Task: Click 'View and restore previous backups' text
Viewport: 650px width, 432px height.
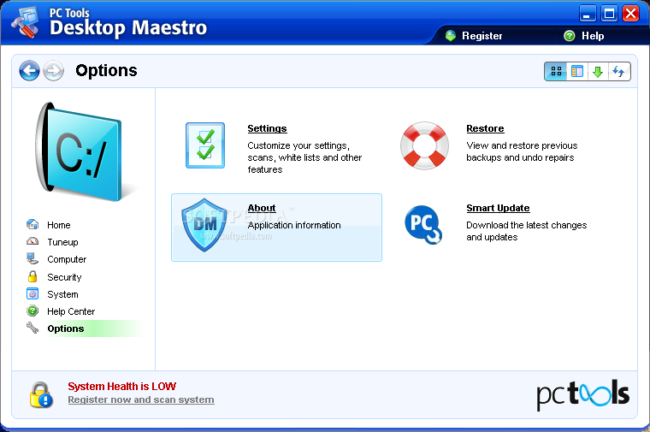Action: pos(522,151)
